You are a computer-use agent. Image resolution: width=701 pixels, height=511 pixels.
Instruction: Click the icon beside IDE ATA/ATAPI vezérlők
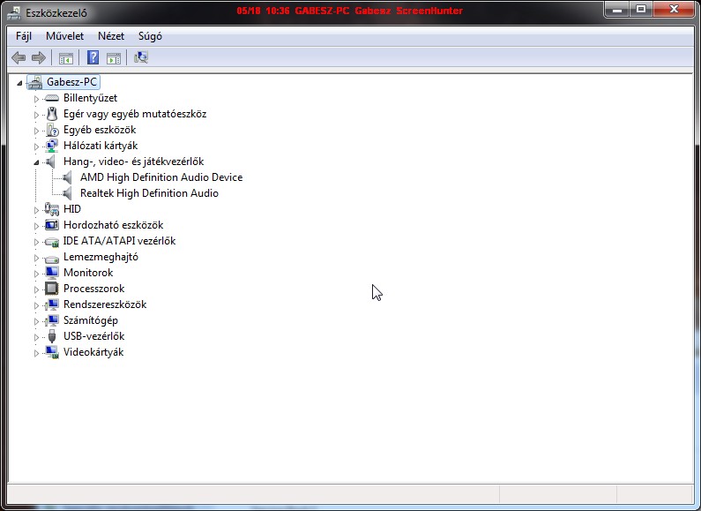pyautogui.click(x=52, y=242)
